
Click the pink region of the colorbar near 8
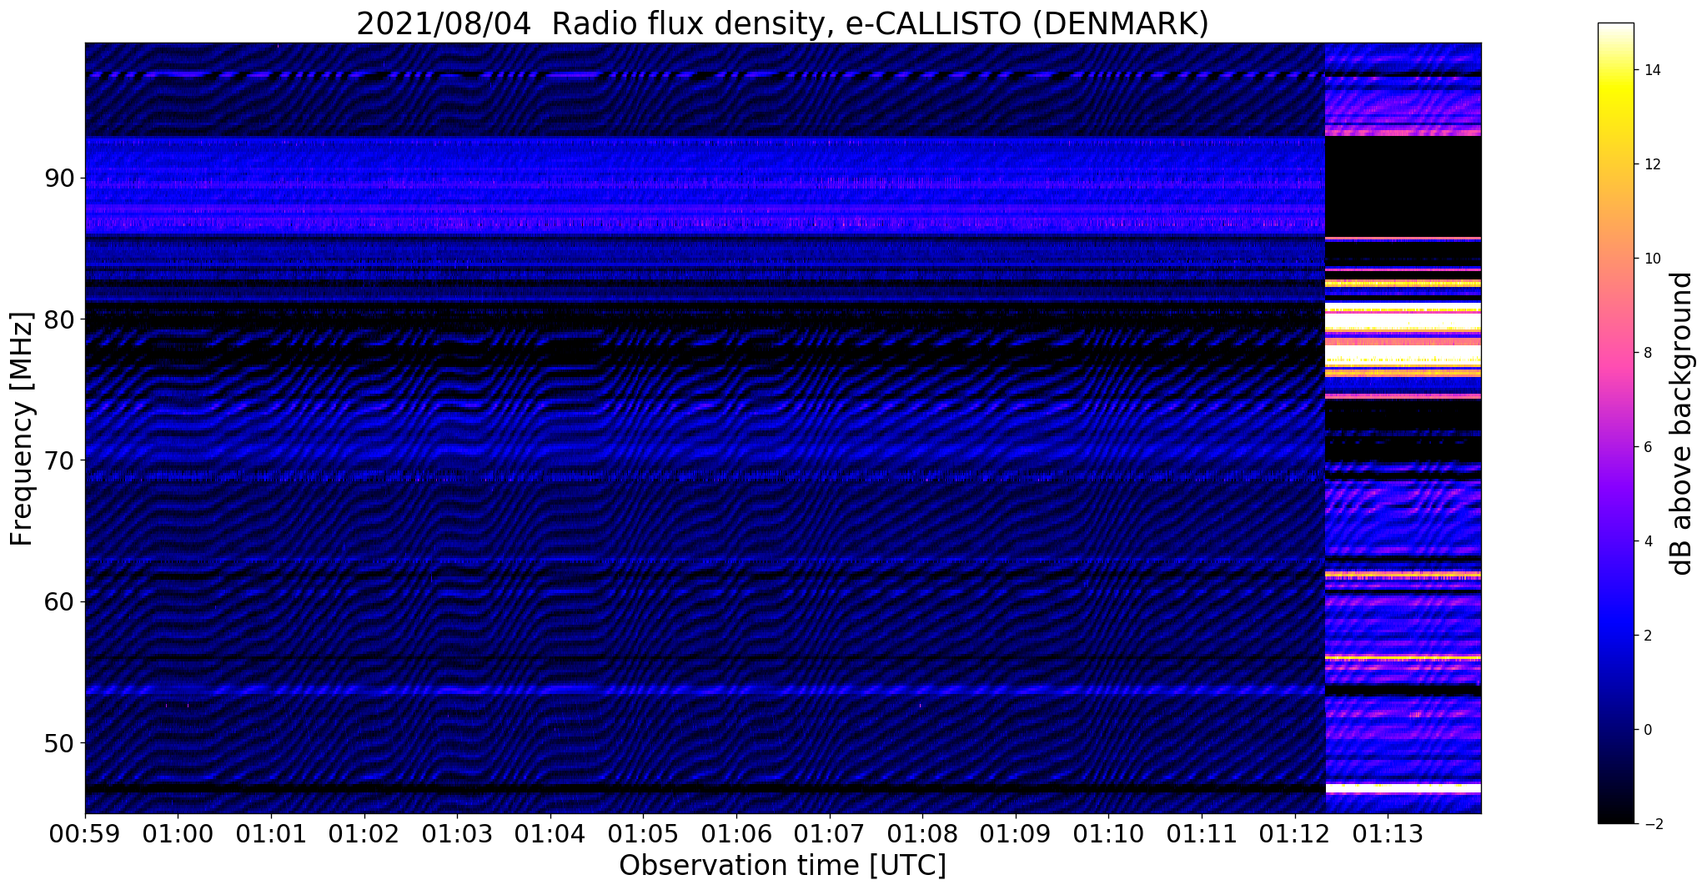(x=1615, y=353)
